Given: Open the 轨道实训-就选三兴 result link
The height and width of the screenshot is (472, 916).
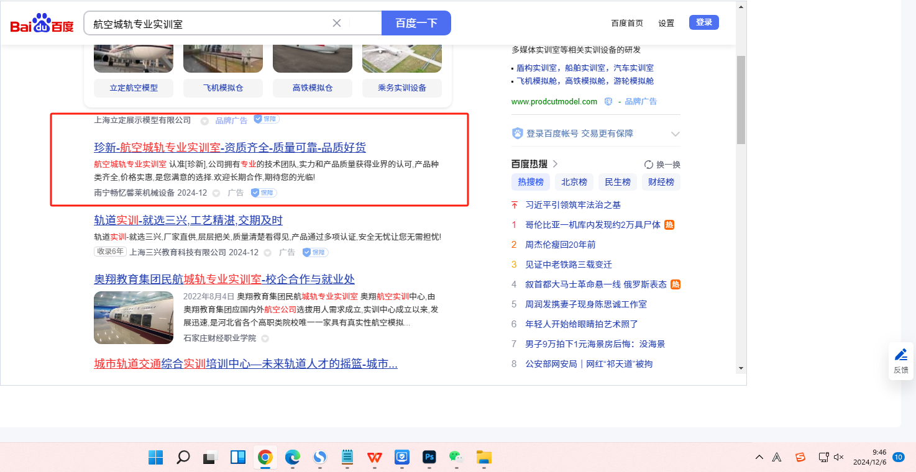Looking at the screenshot, I should [x=188, y=220].
